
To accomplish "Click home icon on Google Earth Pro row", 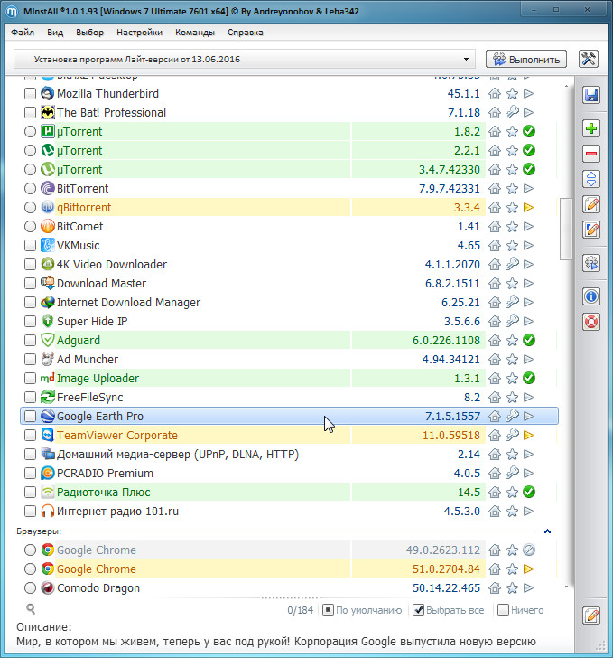I will 495,417.
